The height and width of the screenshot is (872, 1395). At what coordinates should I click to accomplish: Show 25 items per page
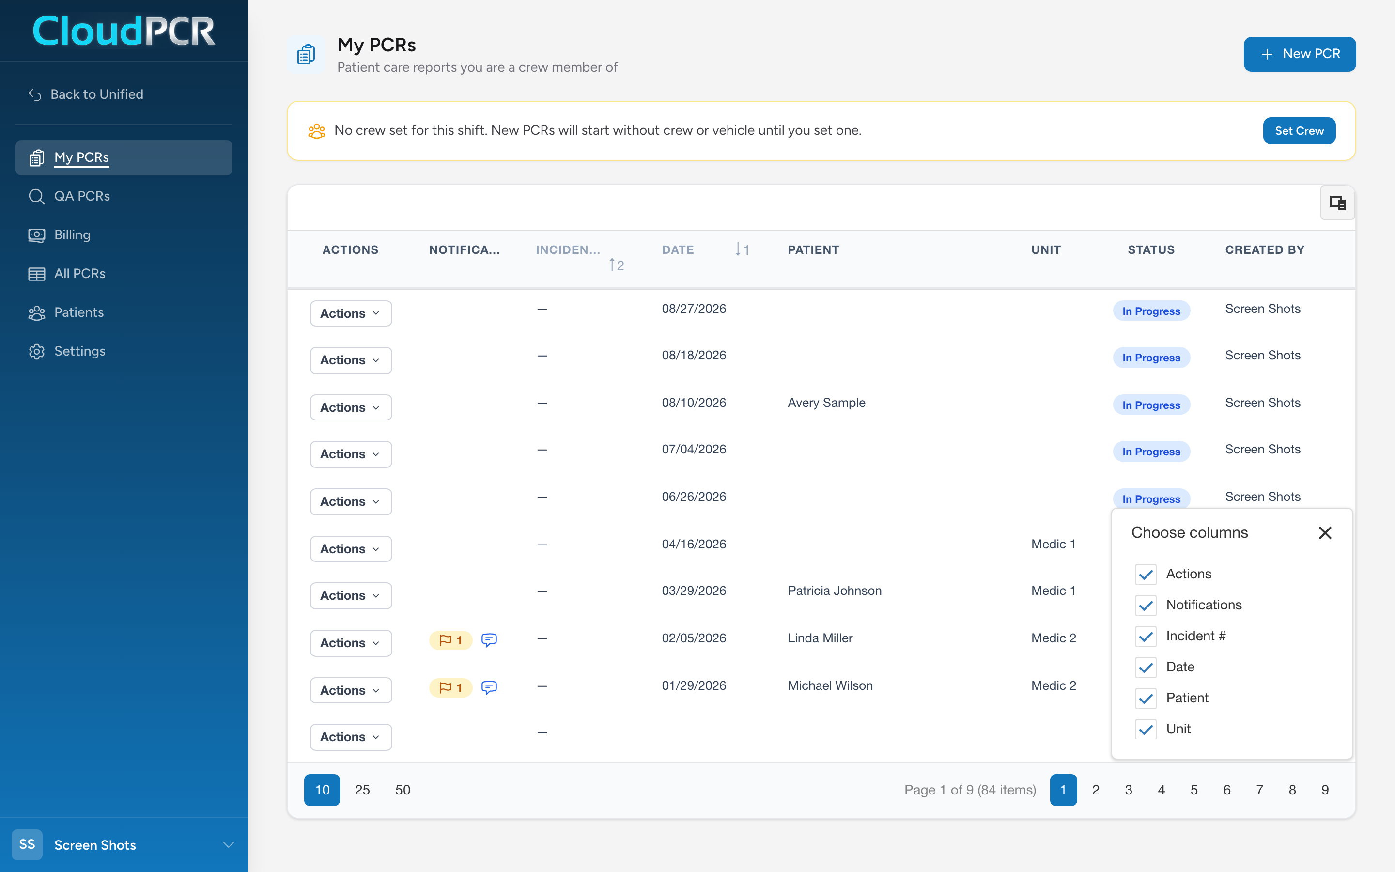(362, 790)
